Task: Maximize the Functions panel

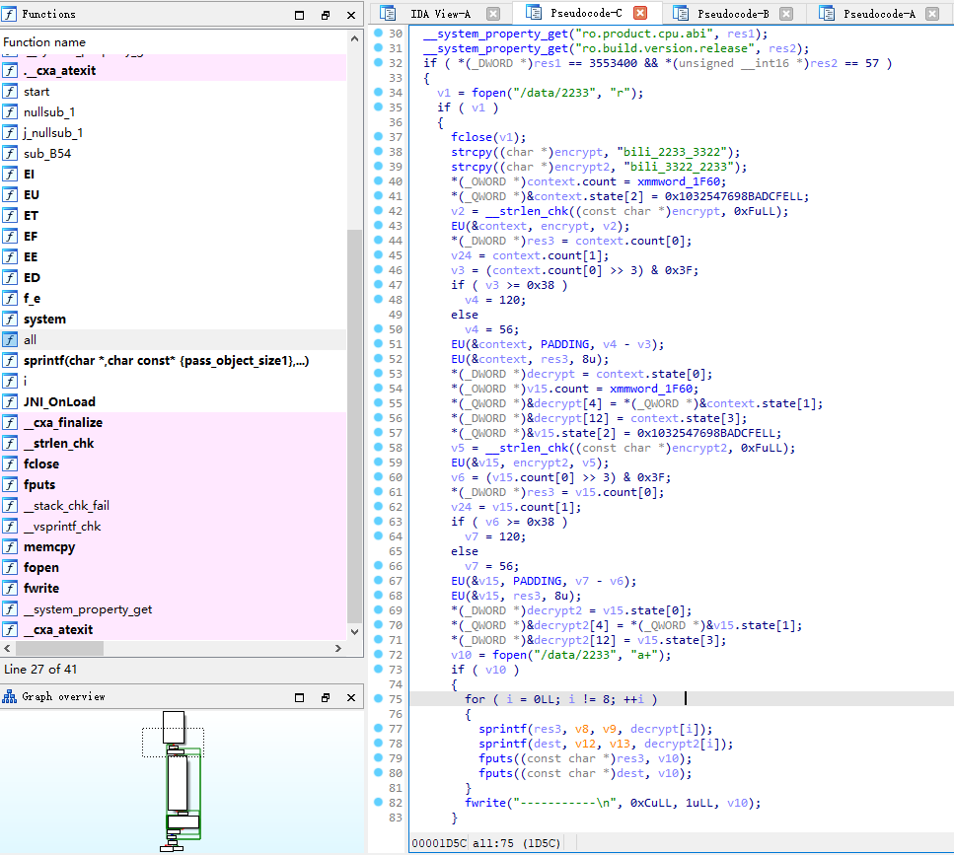Action: tap(300, 16)
